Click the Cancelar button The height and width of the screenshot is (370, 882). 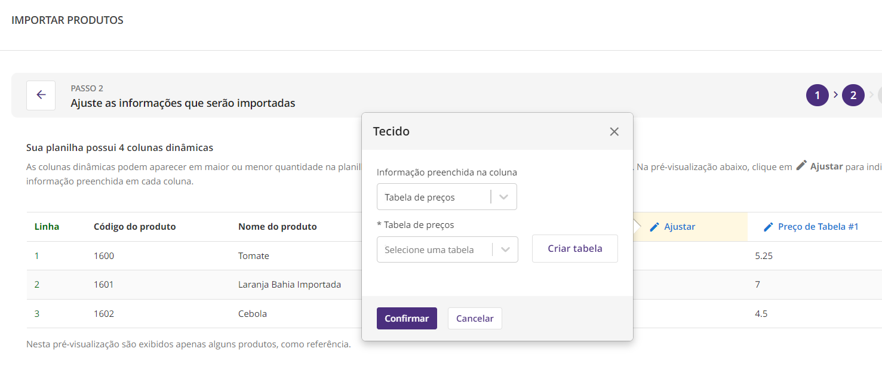[475, 318]
